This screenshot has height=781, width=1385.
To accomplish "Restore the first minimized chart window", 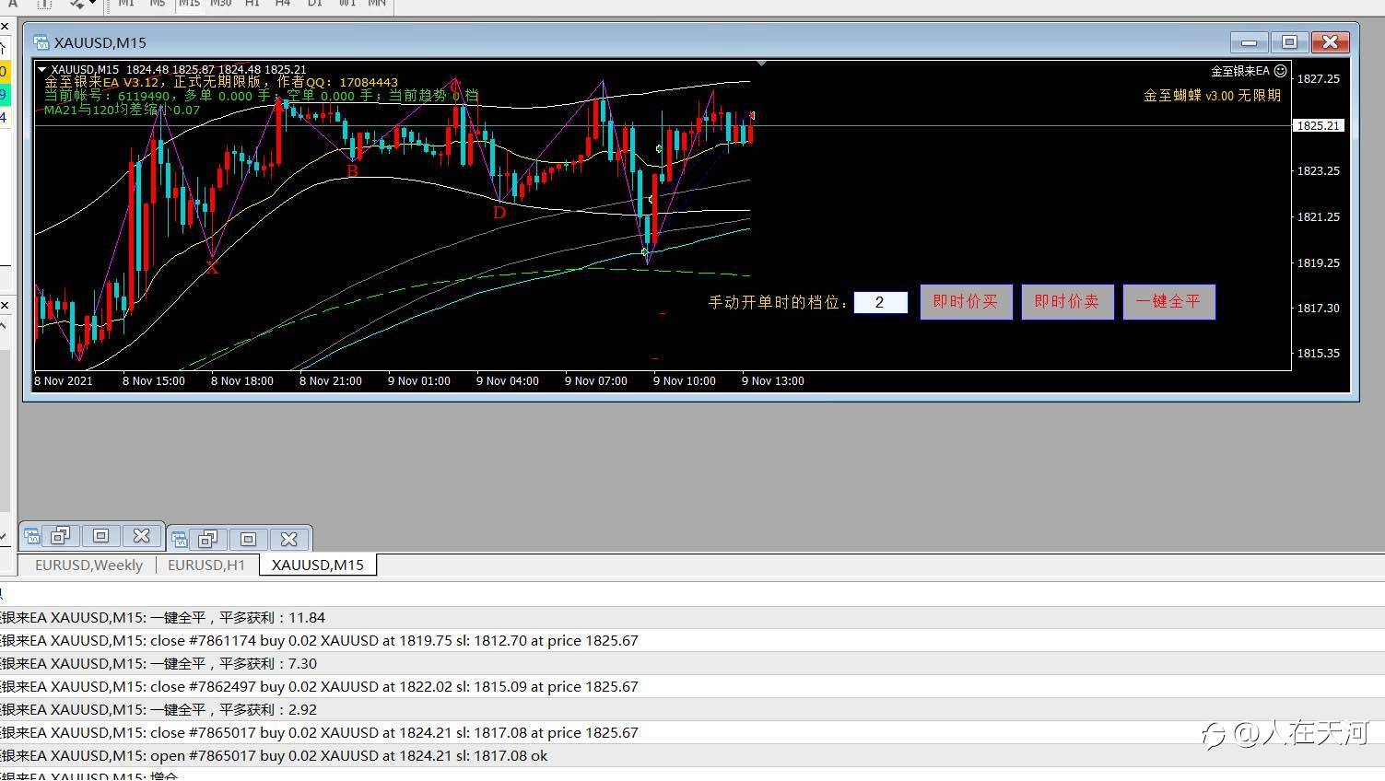I will [x=61, y=536].
